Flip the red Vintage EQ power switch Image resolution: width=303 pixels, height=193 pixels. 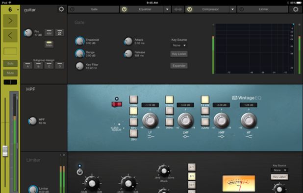point(117,104)
